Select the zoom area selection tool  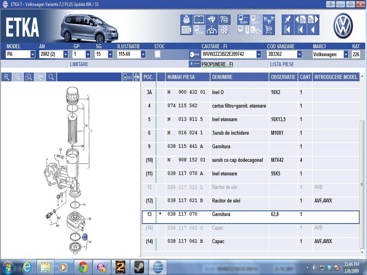click(29, 77)
